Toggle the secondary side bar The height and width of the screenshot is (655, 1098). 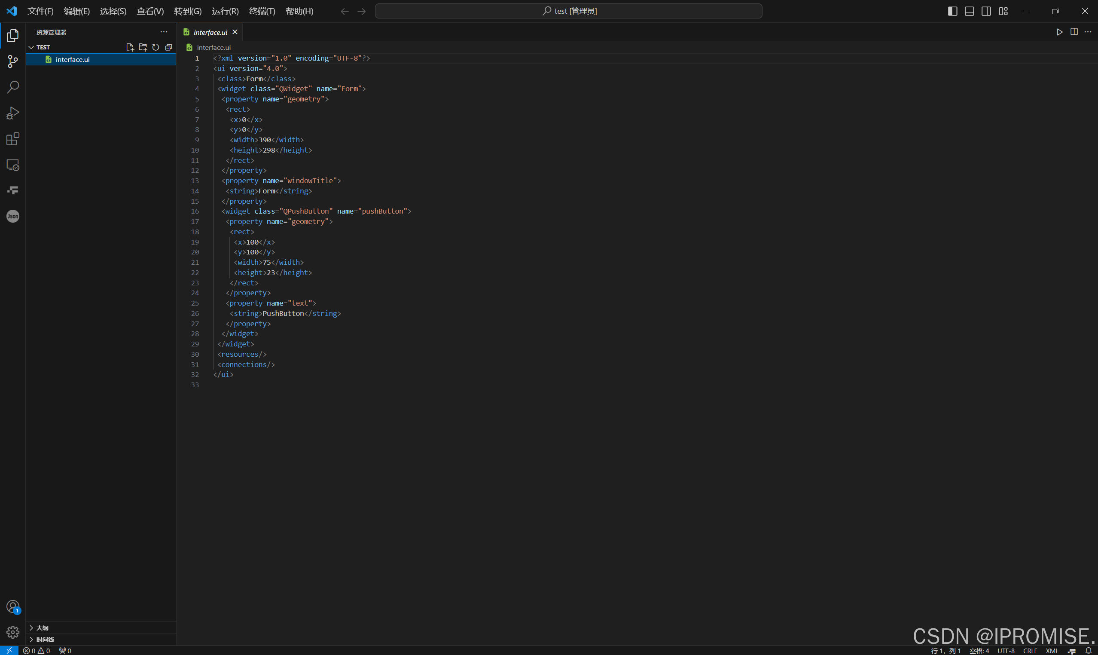click(x=986, y=11)
